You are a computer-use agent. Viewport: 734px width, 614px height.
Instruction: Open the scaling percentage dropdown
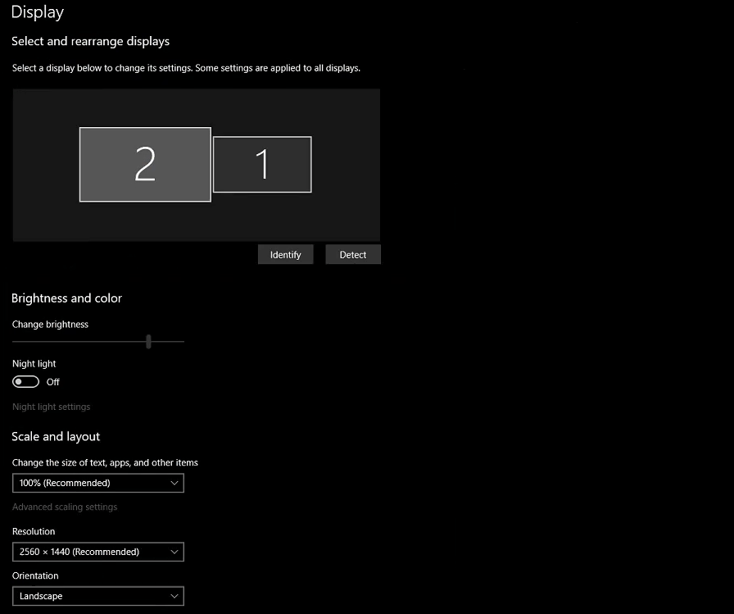coord(98,483)
